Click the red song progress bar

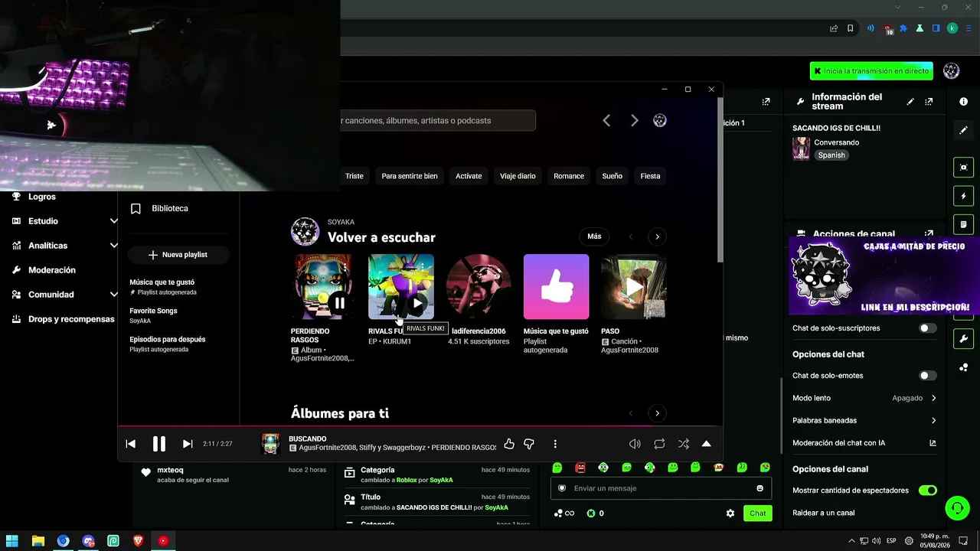[x=420, y=426]
